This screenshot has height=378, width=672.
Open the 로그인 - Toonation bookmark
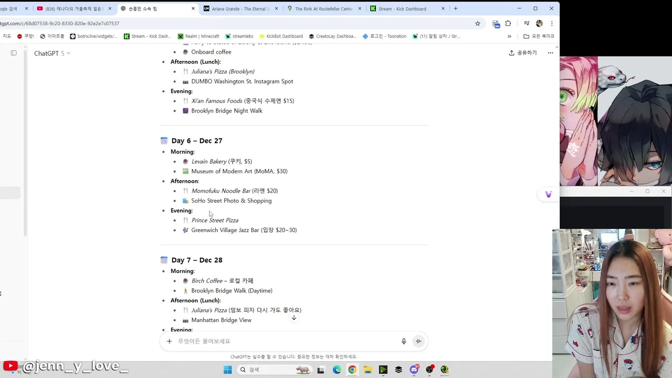tap(384, 36)
